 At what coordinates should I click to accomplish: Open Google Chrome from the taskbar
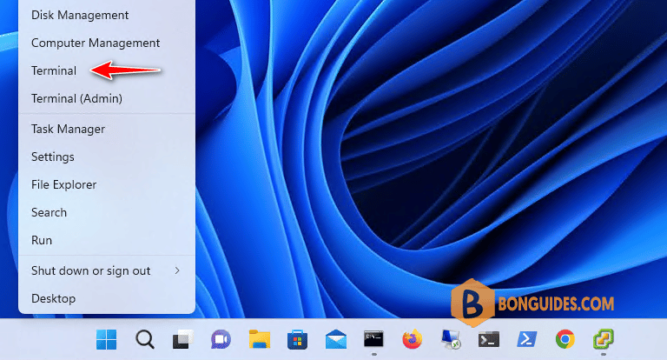(565, 339)
